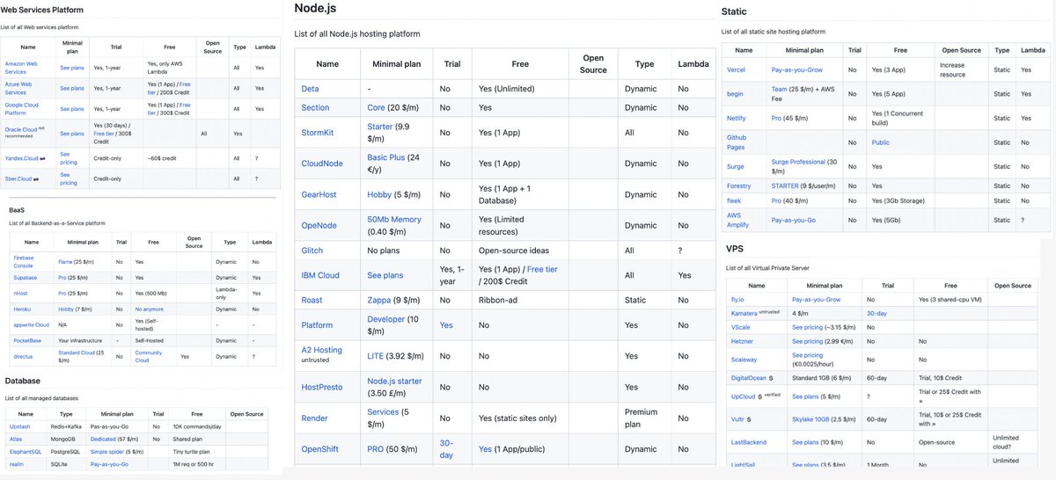Image resolution: width=1056 pixels, height=480 pixels.
Task: Click the Public link for Github Pages
Action: point(881,142)
